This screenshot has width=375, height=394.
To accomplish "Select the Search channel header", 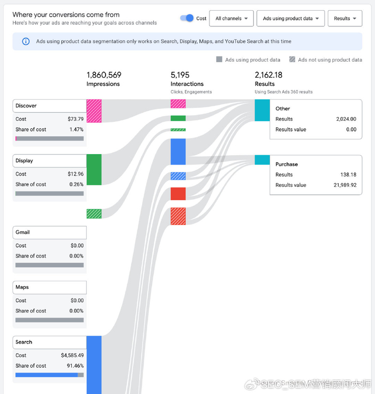I will coord(49,342).
